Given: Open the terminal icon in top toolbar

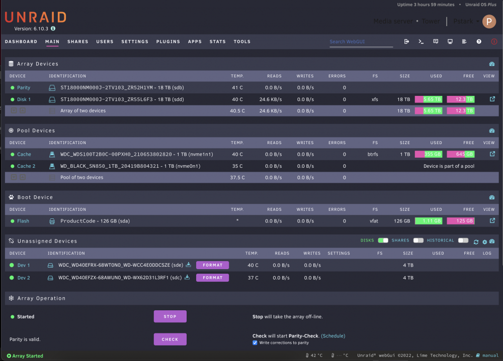Looking at the screenshot, I should (421, 42).
